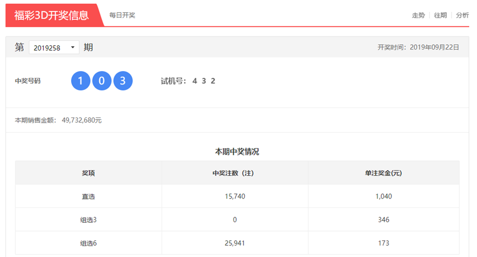Select the 组选3 row label
The height and width of the screenshot is (257, 477).
pyautogui.click(x=88, y=219)
